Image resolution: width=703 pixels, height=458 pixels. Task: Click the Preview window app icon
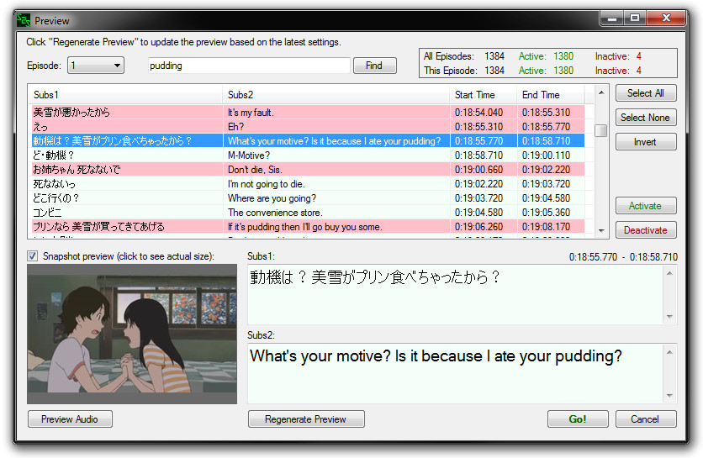coord(24,21)
